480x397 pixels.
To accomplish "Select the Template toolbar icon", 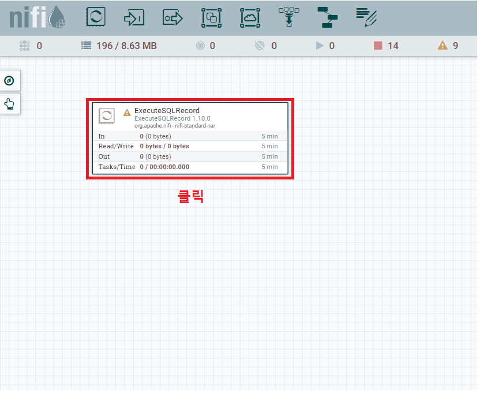I will 328,17.
